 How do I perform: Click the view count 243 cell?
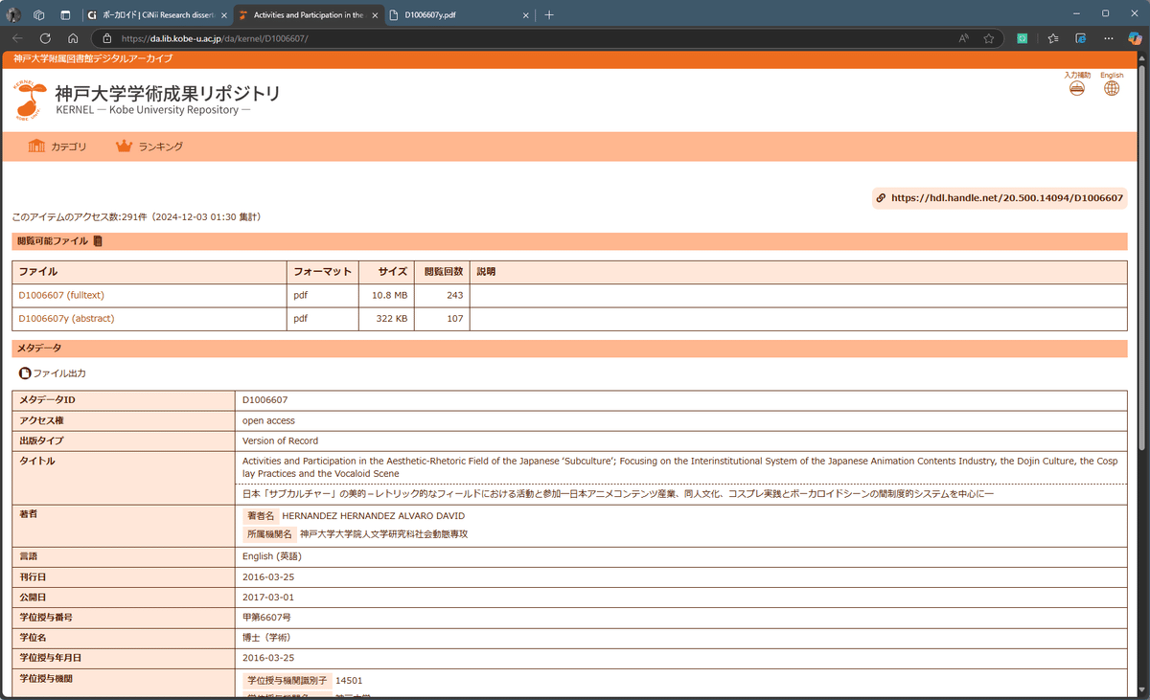[442, 295]
